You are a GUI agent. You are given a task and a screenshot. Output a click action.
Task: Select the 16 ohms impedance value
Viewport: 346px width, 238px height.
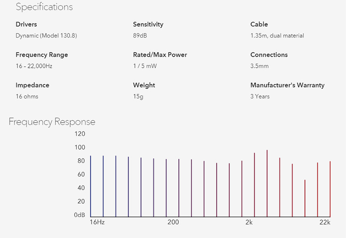[27, 97]
